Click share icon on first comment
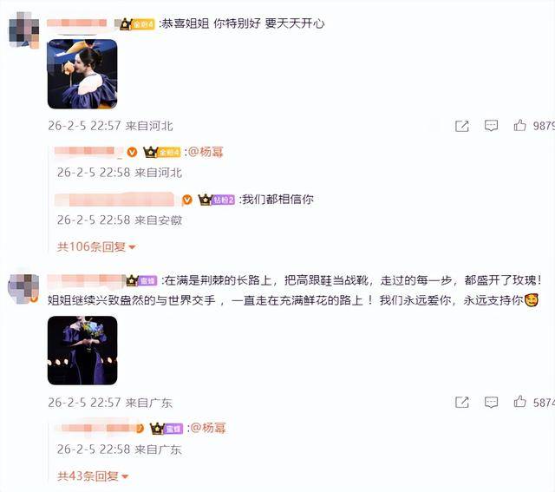 [x=462, y=126]
